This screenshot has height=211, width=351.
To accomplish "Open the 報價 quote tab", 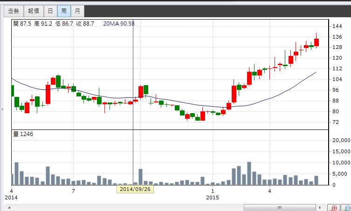I will point(34,11).
